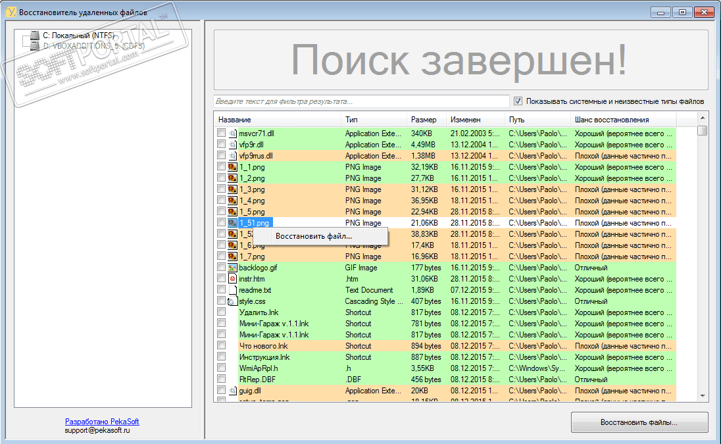Click the Восстановить файлы... button

639,422
